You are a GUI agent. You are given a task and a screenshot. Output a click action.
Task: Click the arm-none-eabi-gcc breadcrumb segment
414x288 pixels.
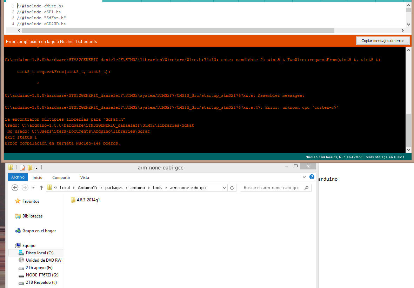point(188,188)
